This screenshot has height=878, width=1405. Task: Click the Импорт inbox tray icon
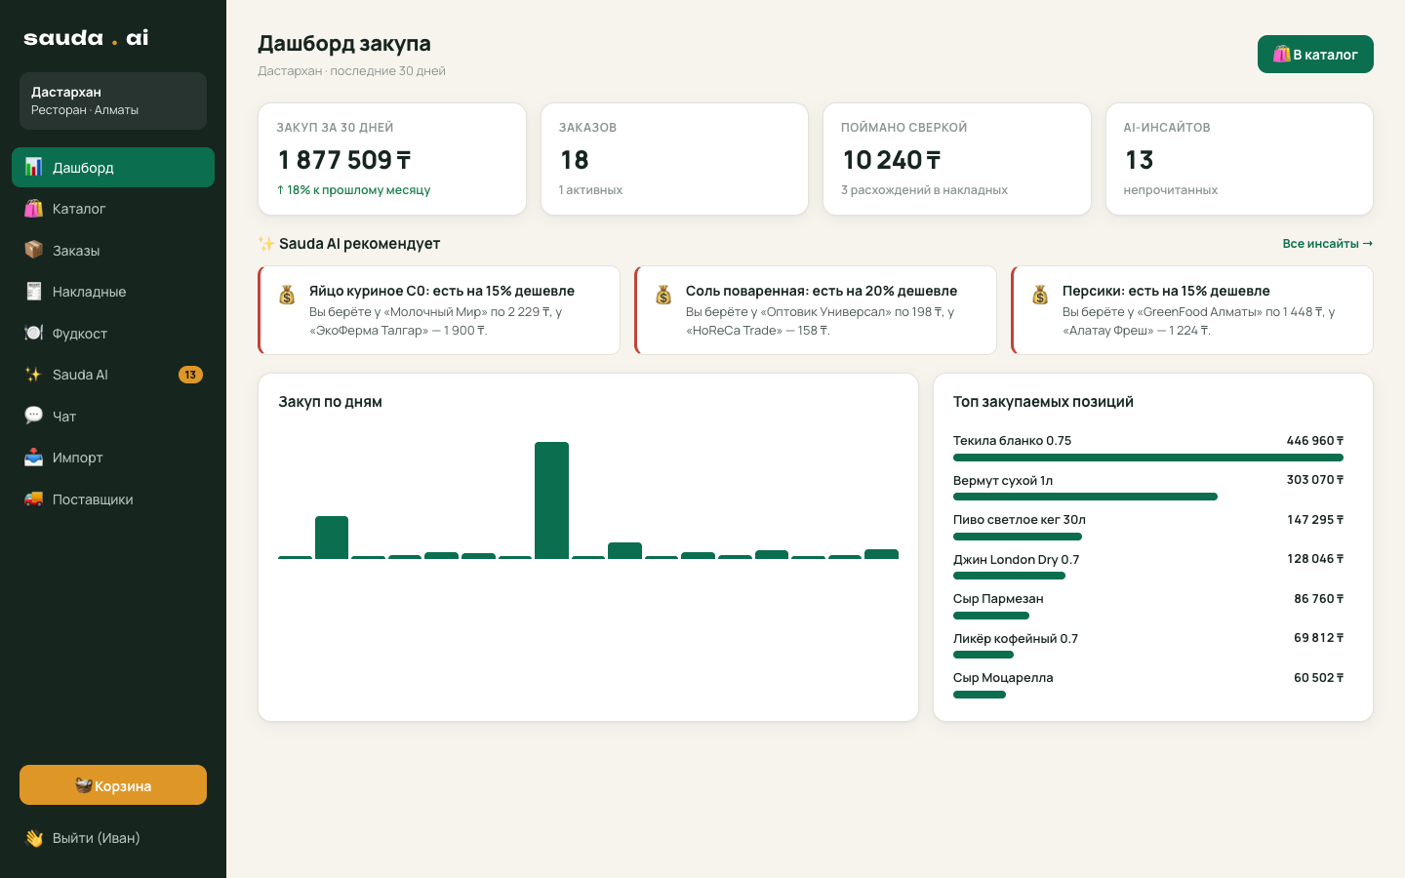(x=33, y=458)
